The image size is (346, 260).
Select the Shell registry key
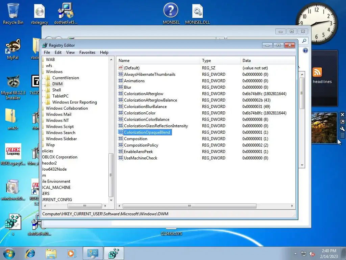pyautogui.click(x=56, y=90)
